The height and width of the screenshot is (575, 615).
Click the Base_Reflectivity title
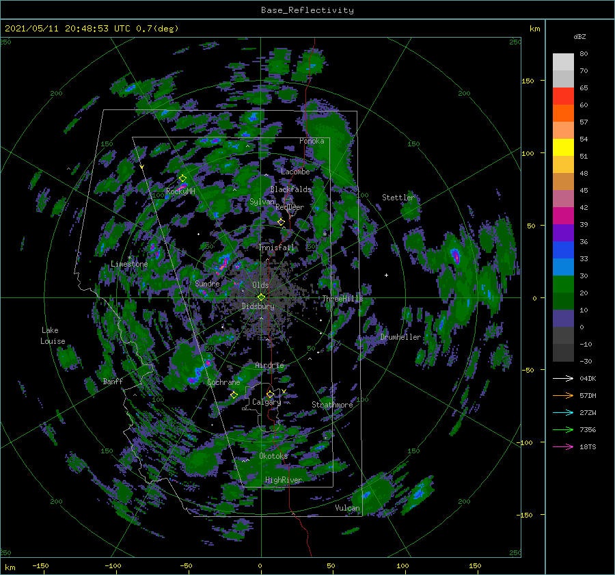[307, 10]
